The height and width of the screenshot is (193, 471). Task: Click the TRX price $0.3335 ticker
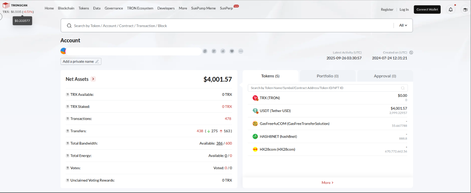coord(16,12)
